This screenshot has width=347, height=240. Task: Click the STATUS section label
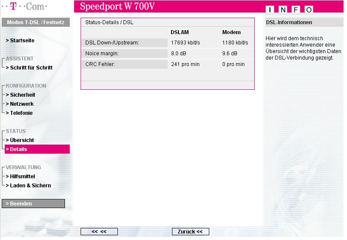pyautogui.click(x=16, y=131)
